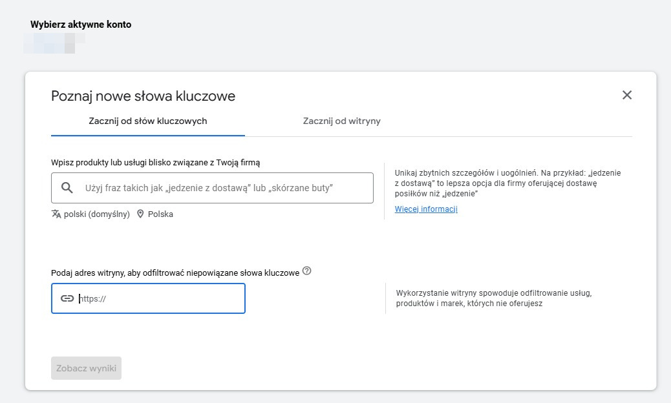Open the "Zacznij od witryny" tab
This screenshot has width=671, height=403.
click(341, 121)
